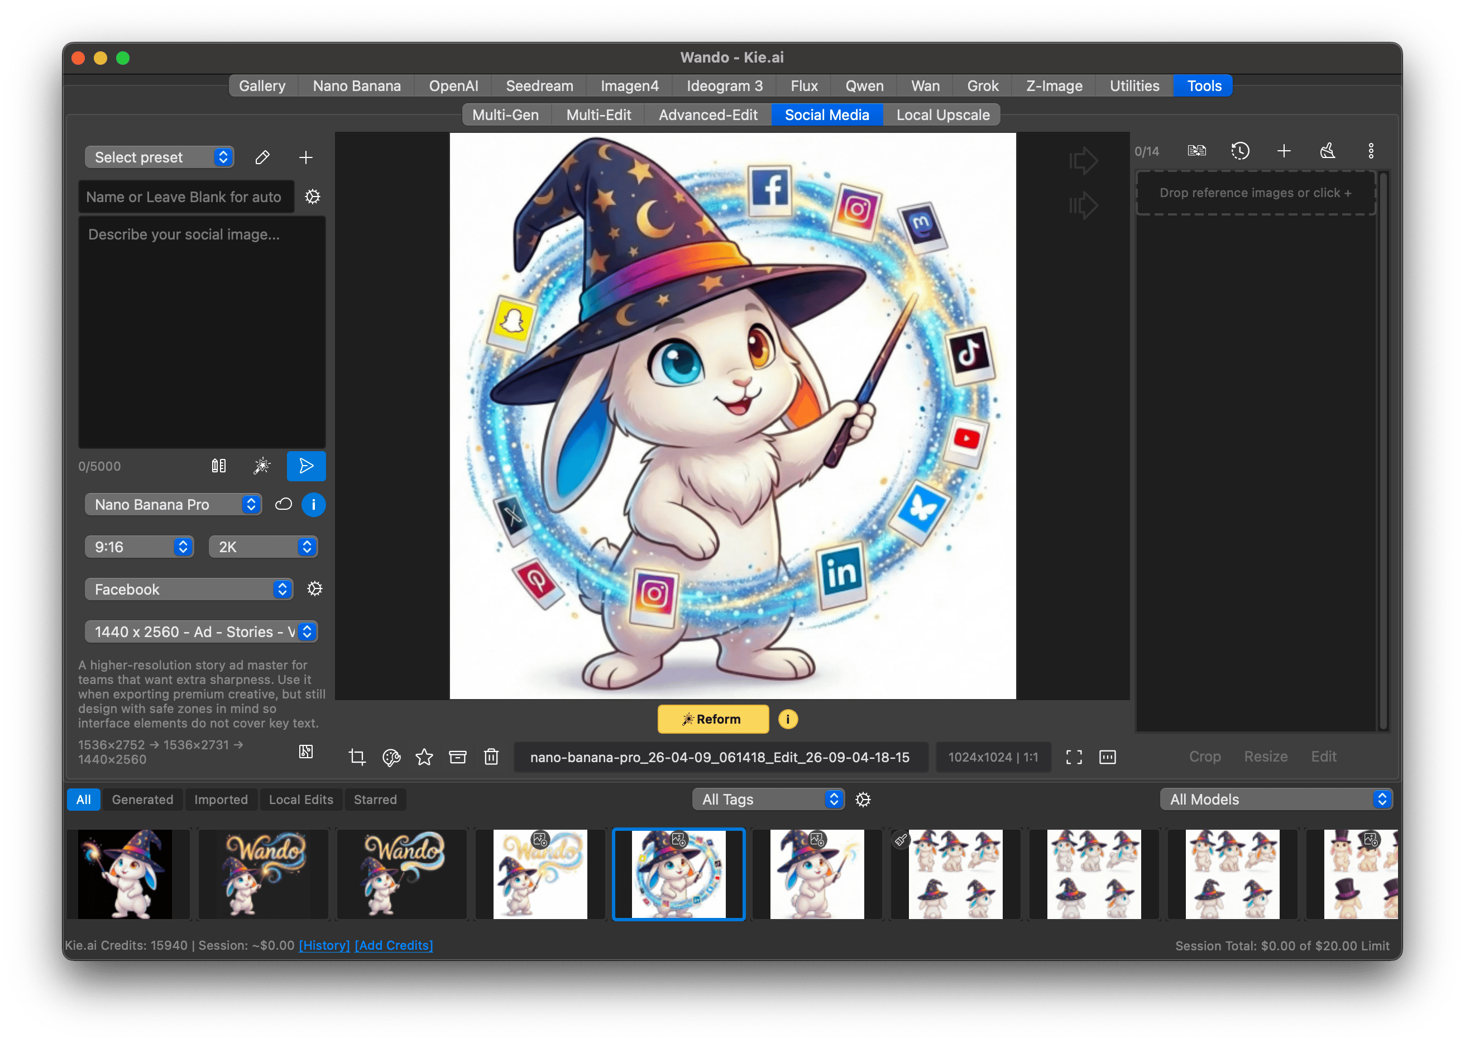Image resolution: width=1465 pixels, height=1043 pixels.
Task: Star the current image
Action: [424, 757]
